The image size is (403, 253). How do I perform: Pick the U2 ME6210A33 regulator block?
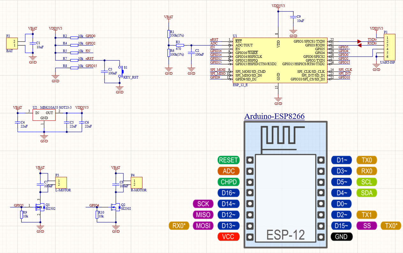44,115
